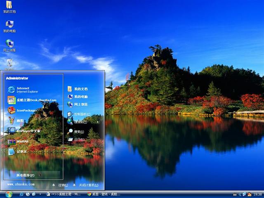This screenshot has height=198, width=264.
Task: Click the third quick launch icon
Action: tap(34, 194)
